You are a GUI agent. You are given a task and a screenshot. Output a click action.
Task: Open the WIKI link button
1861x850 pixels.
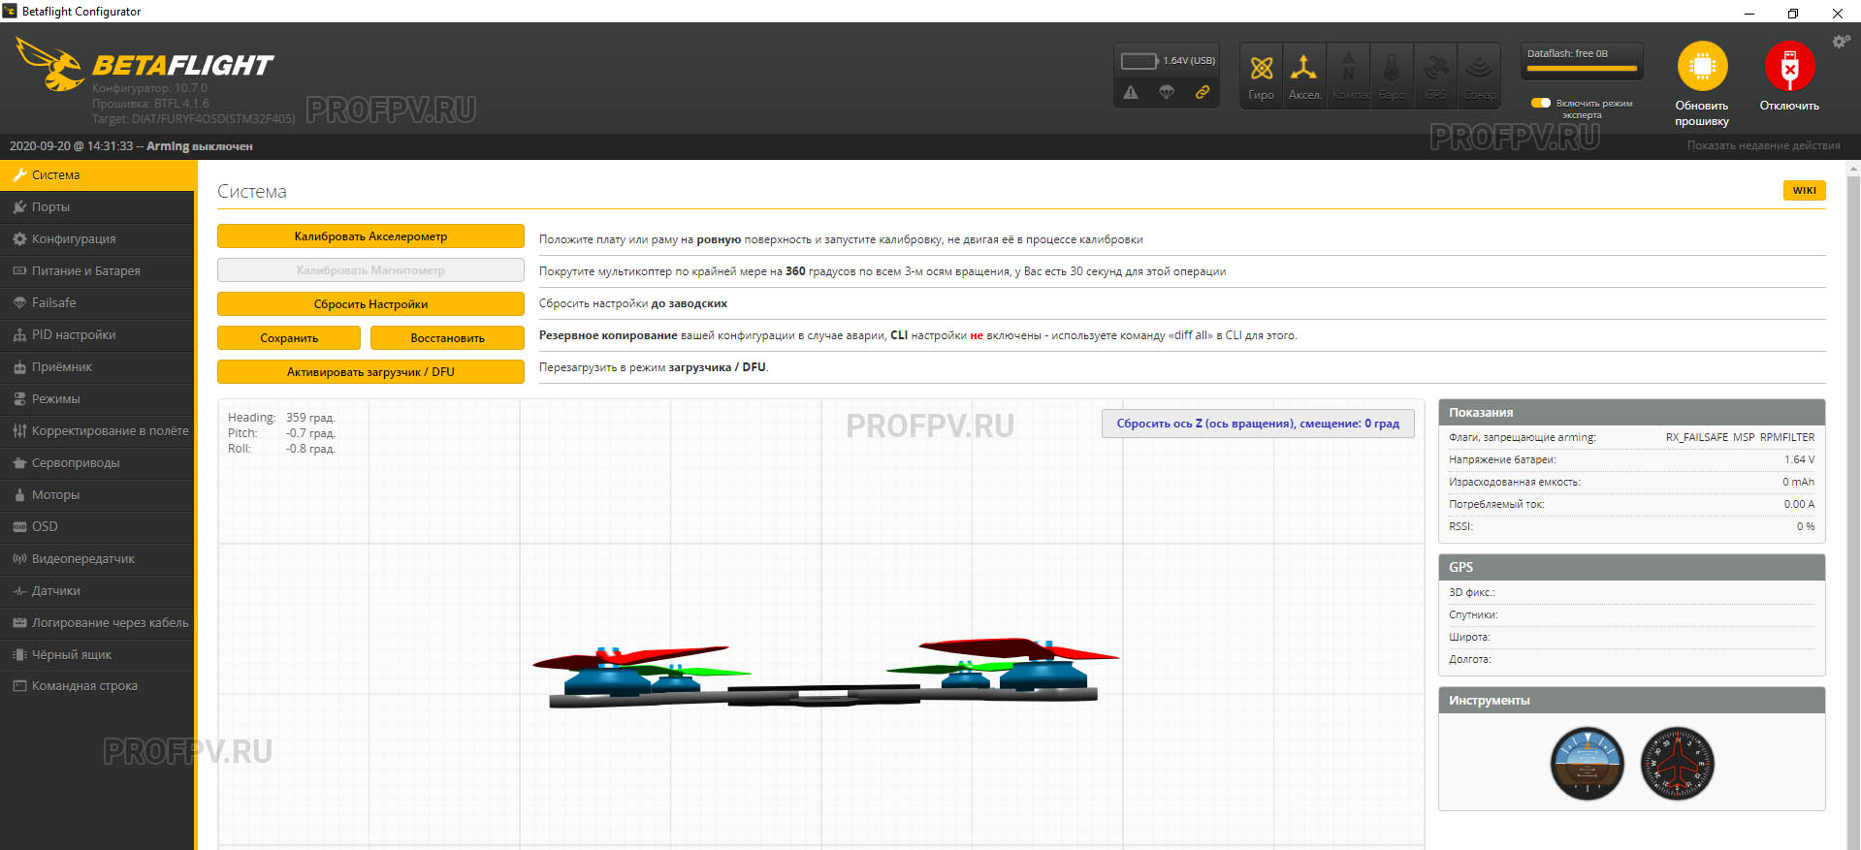(1804, 190)
